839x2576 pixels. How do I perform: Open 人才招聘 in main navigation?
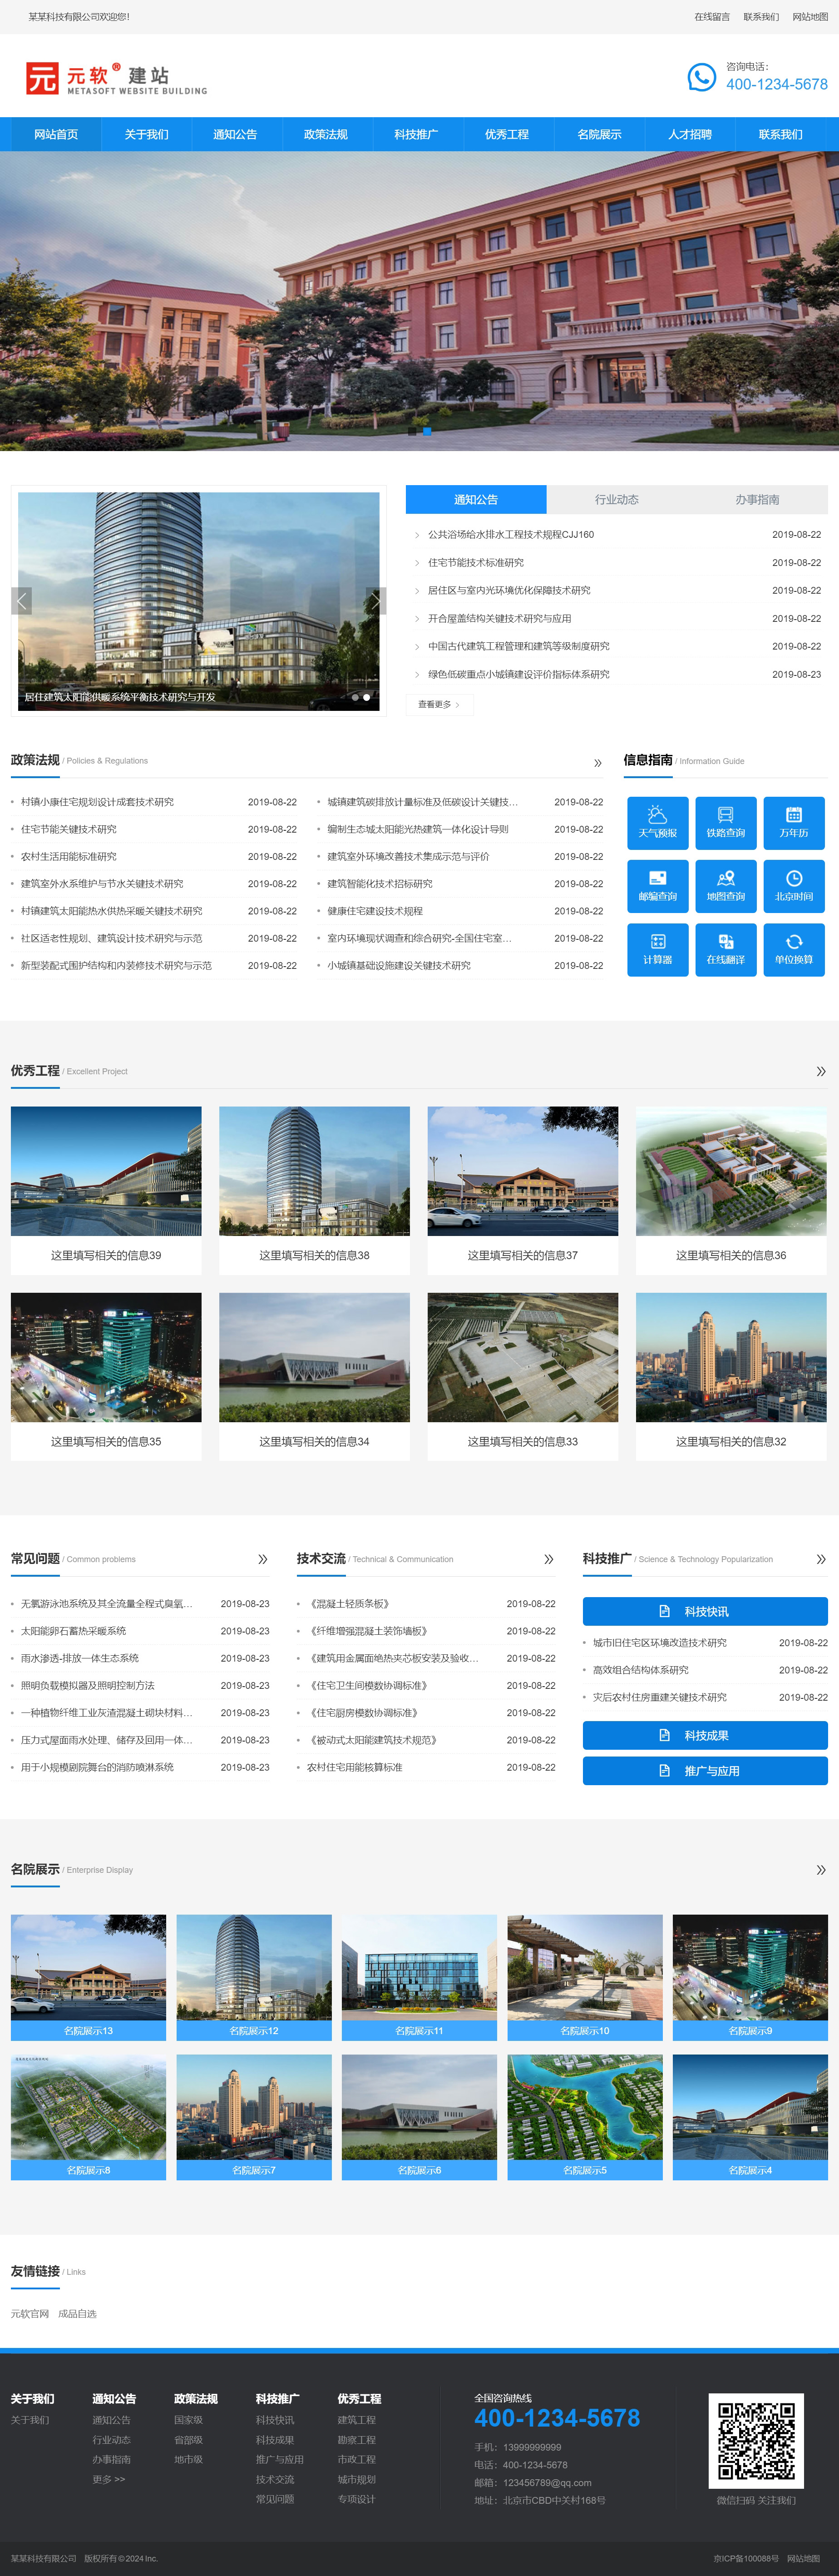point(690,134)
